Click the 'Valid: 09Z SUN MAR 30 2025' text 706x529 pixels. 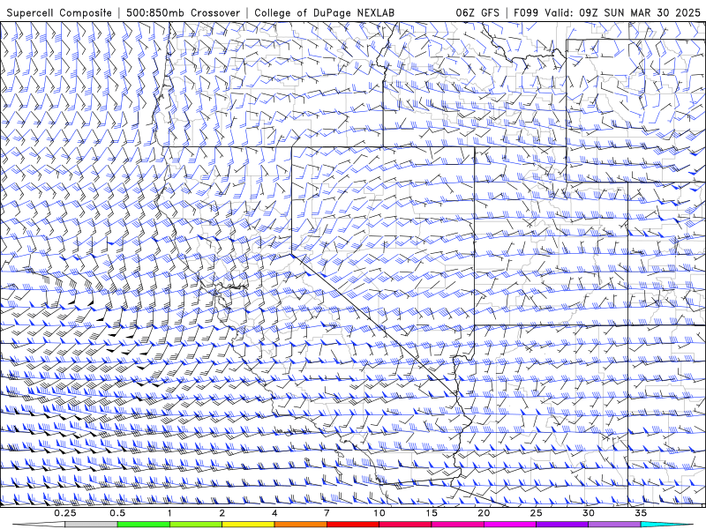tap(623, 12)
